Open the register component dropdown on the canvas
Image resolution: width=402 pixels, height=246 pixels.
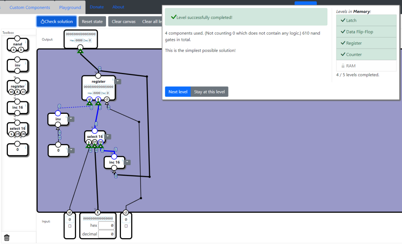coord(118,82)
